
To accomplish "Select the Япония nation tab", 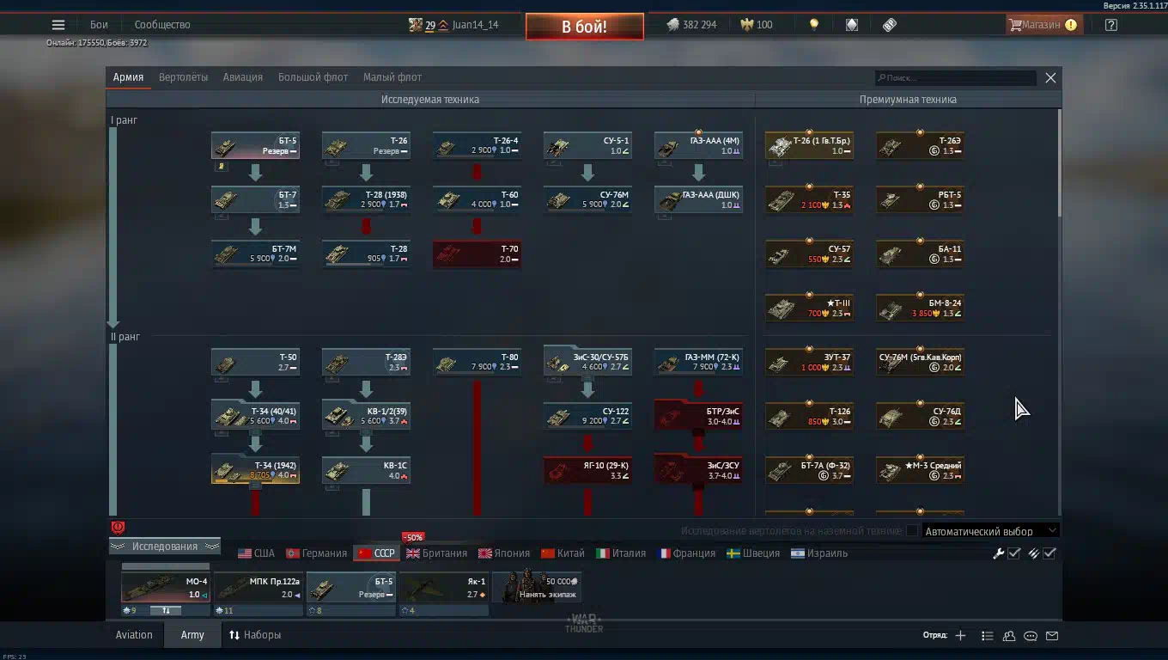I will 505,553.
